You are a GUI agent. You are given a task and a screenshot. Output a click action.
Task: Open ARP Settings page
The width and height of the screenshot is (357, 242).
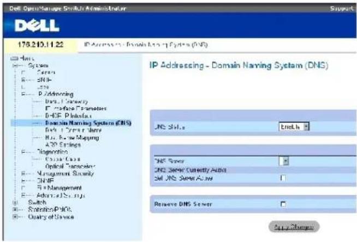point(63,145)
